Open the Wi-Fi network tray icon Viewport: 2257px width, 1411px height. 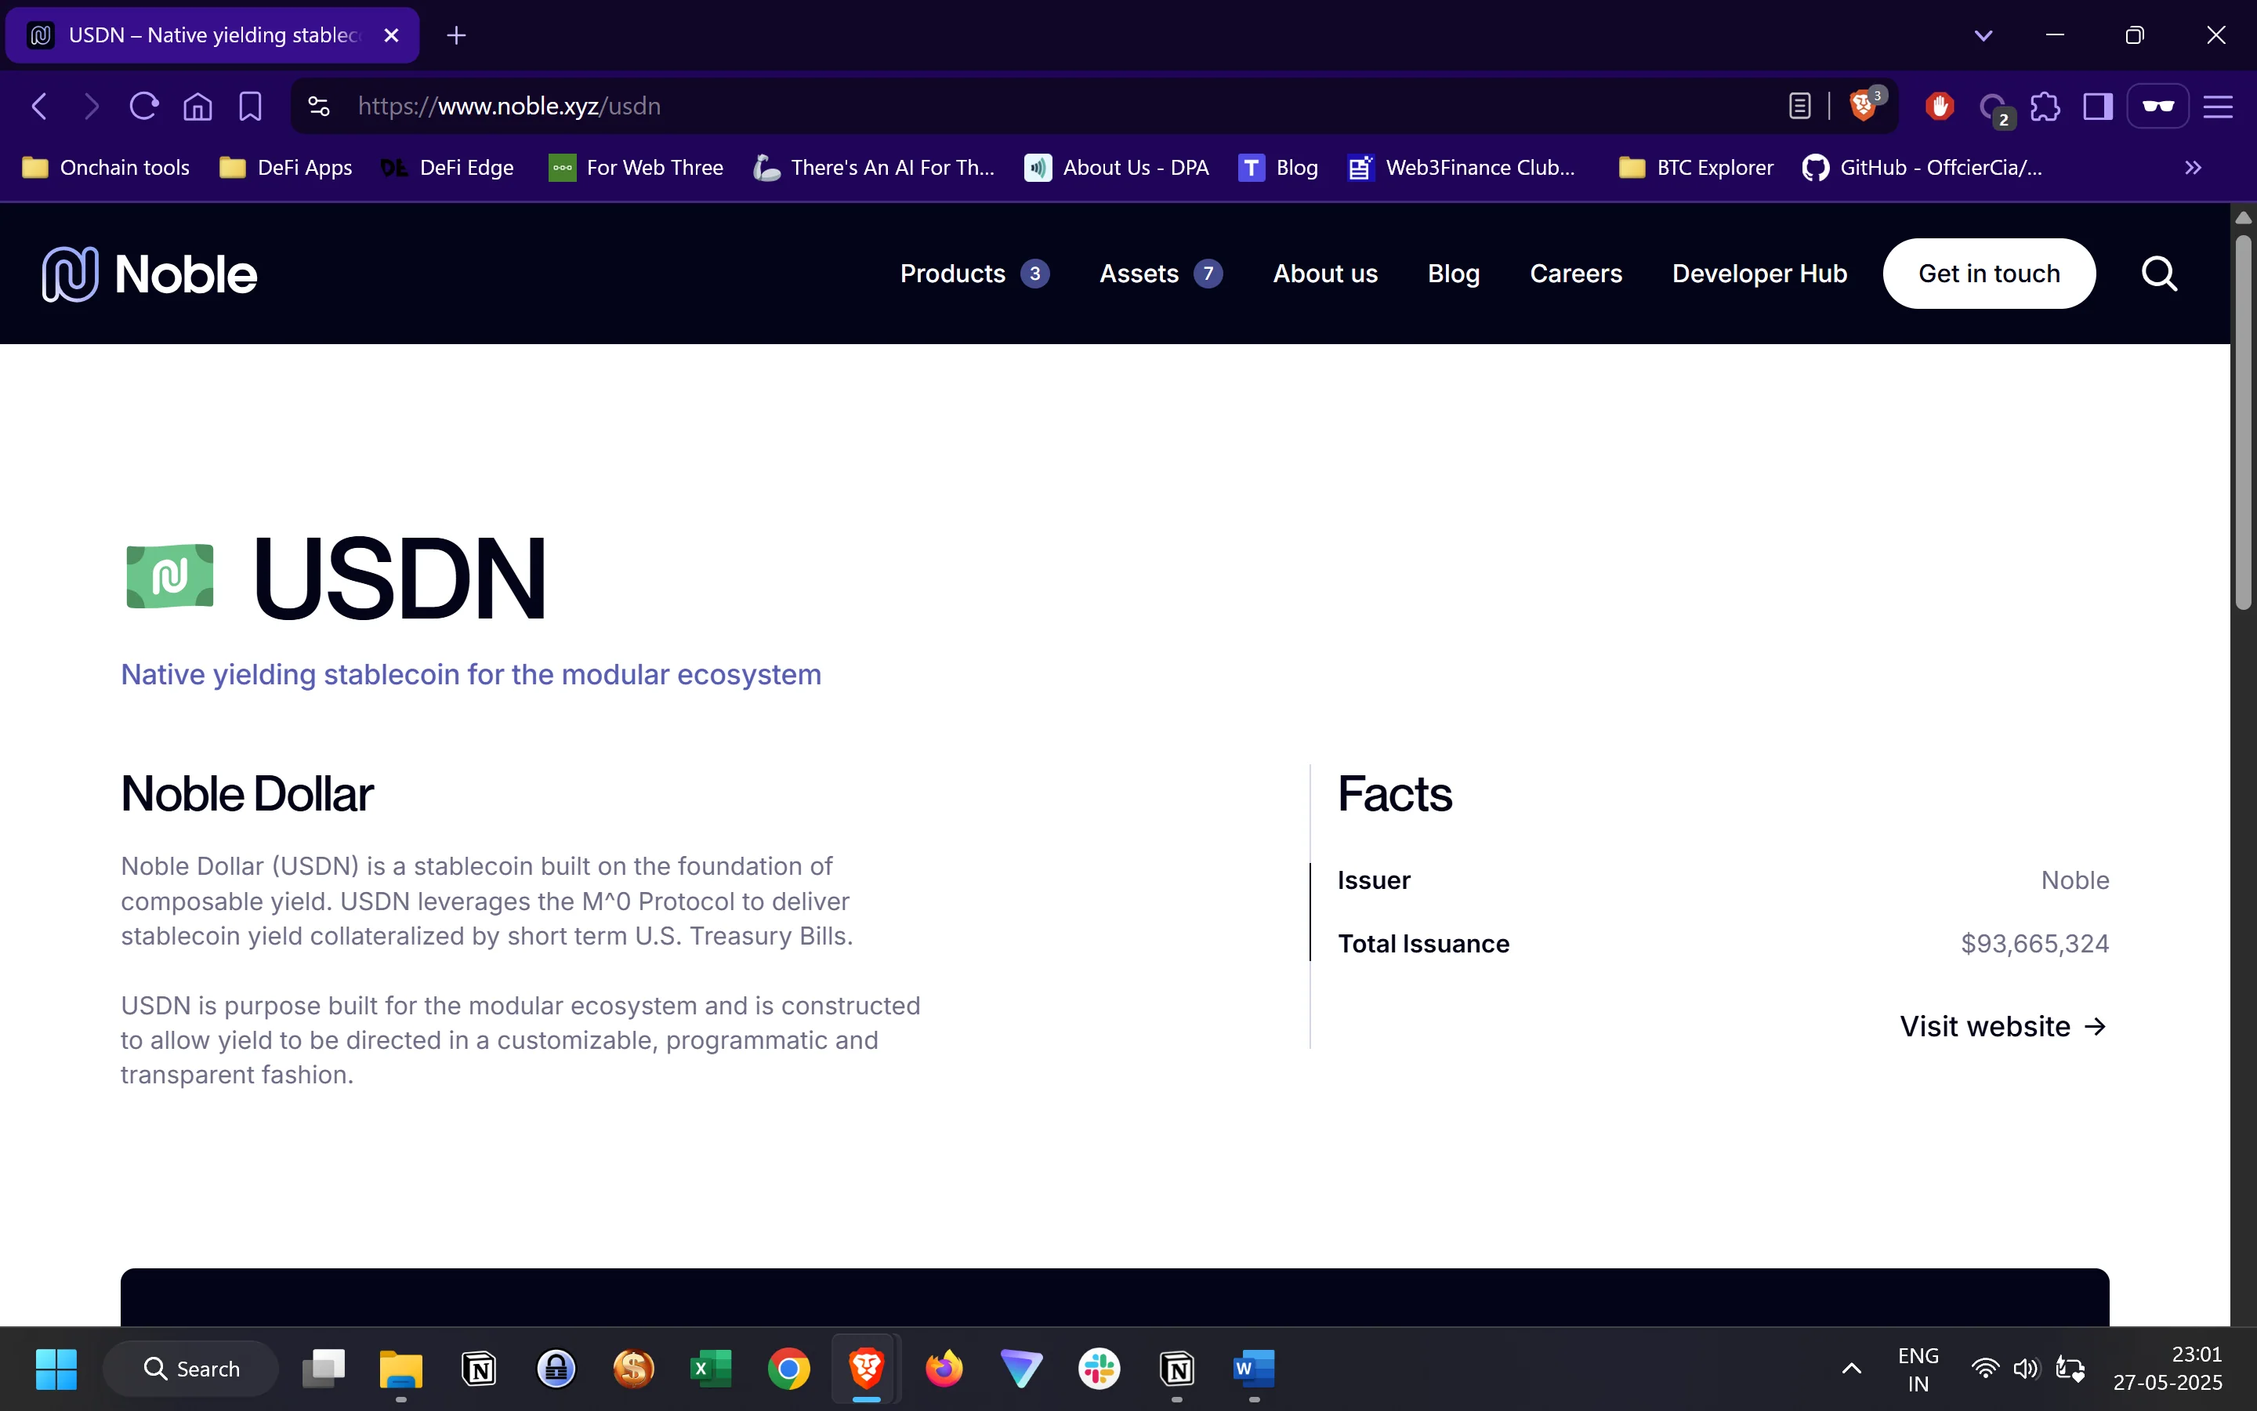point(1984,1369)
